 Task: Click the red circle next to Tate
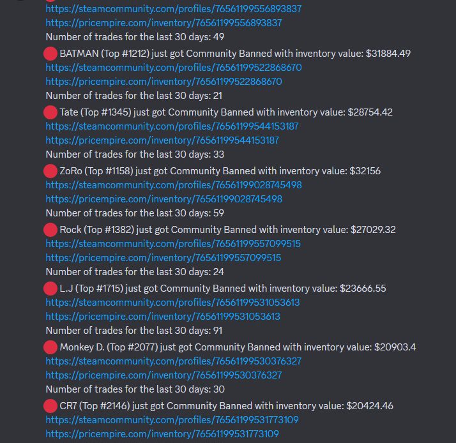[x=50, y=112]
